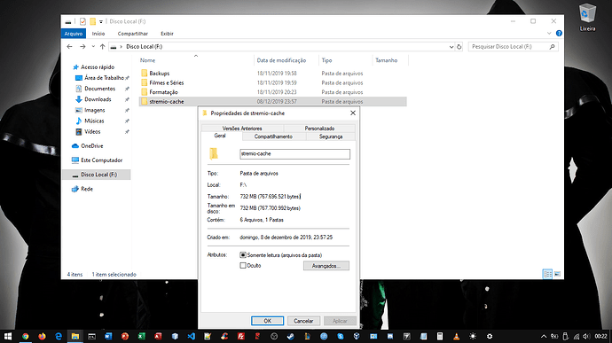
Task: Expand the quick access toolbar customize dropdown
Action: point(101,21)
